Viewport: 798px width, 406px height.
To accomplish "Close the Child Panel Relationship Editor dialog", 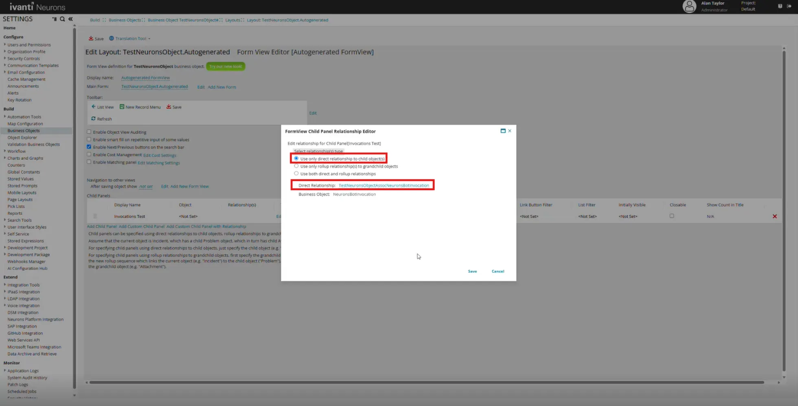I will [510, 131].
